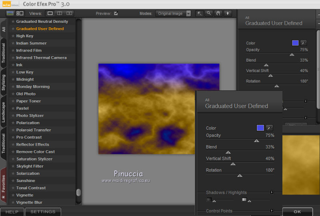Pick color with eyedropper in upper-right panel
Image resolution: width=320 pixels, height=216 pixels.
point(304,43)
